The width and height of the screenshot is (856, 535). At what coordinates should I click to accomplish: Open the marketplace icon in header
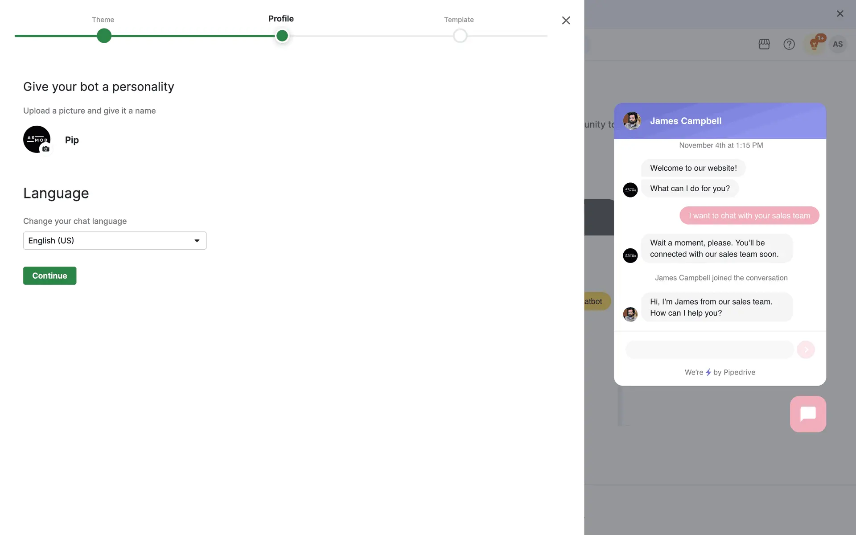[764, 44]
